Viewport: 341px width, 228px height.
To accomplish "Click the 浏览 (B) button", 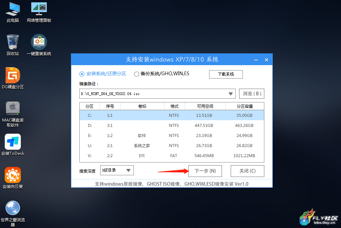I will 252,94.
